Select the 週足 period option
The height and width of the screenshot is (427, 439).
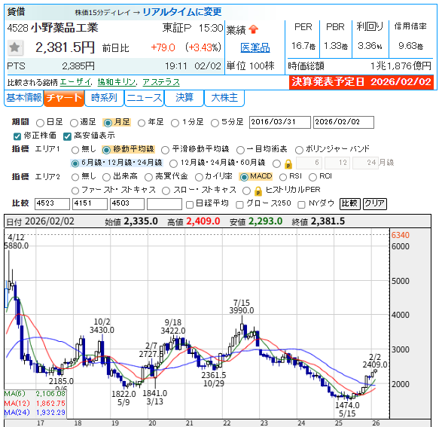[74, 123]
